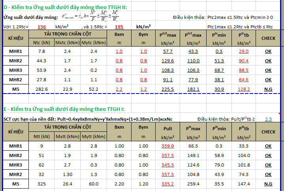Click the Pttb value 147.4 for M5
The height and width of the screenshot is (191, 284).
(244, 184)
